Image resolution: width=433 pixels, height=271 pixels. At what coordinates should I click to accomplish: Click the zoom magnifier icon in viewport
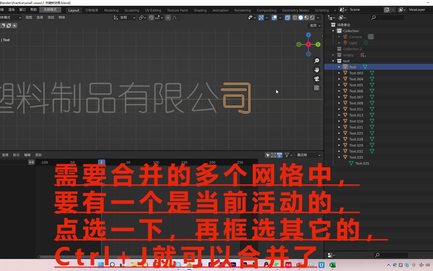pyautogui.click(x=316, y=60)
